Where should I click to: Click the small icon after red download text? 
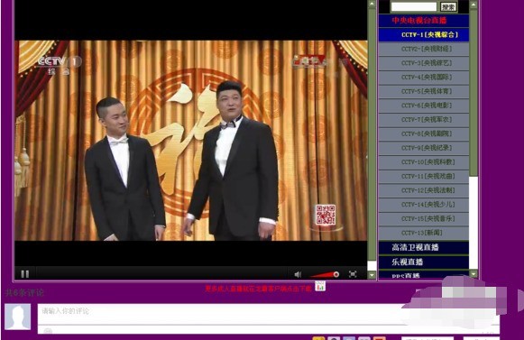(320, 287)
